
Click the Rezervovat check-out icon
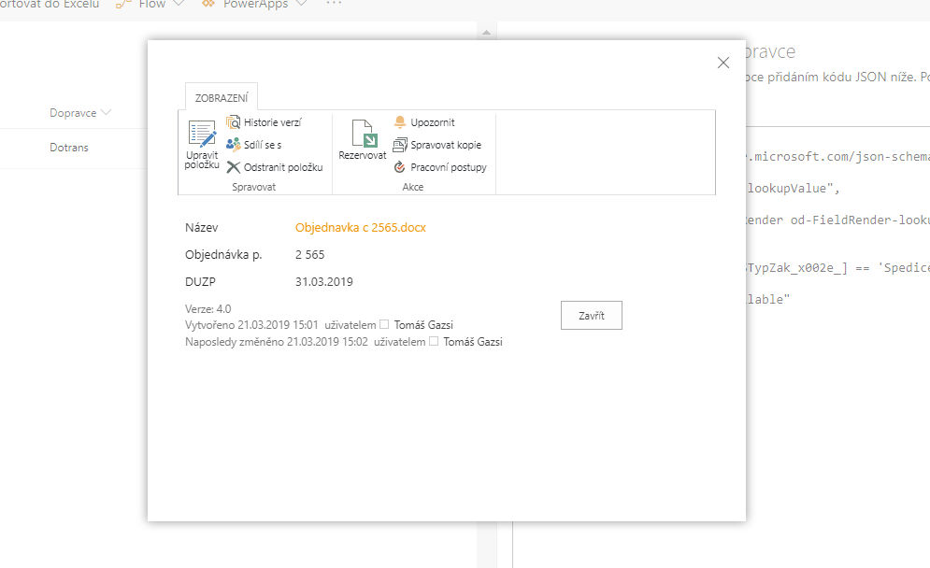pyautogui.click(x=363, y=133)
